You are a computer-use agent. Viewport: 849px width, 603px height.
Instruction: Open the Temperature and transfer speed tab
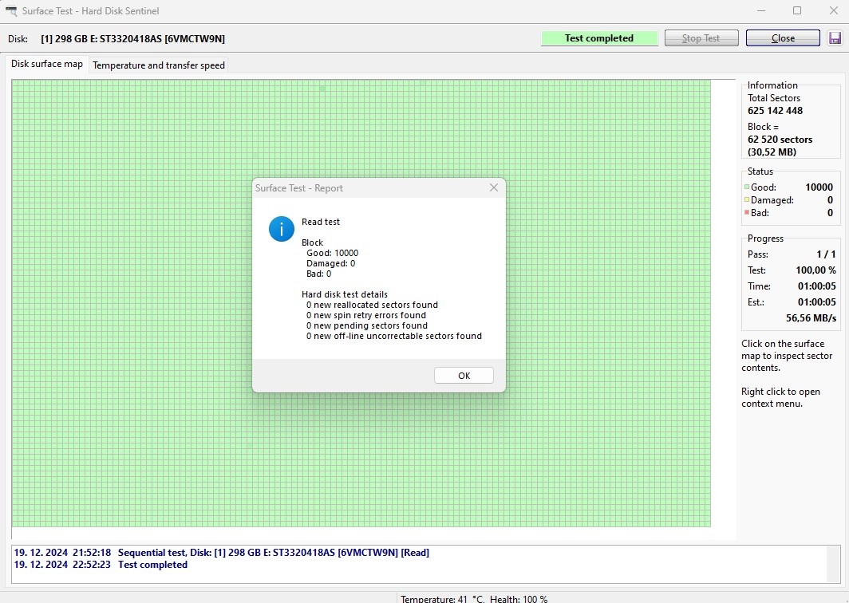[159, 65]
